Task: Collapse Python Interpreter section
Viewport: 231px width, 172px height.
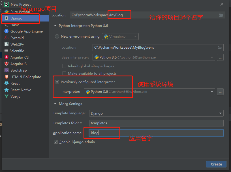Action: 55,26
